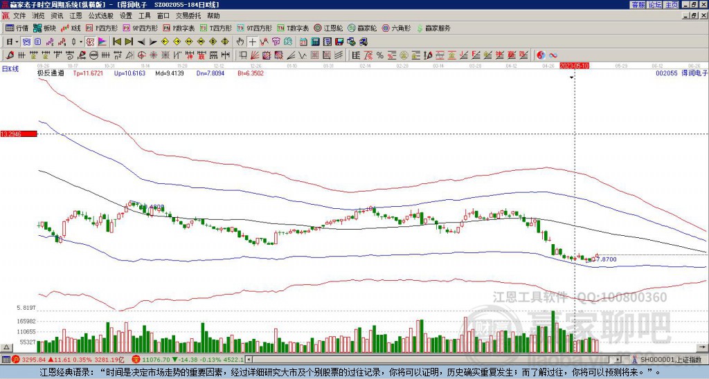Select the red pencil drawing tool
This screenshot has height=379, width=709.
tap(9, 55)
